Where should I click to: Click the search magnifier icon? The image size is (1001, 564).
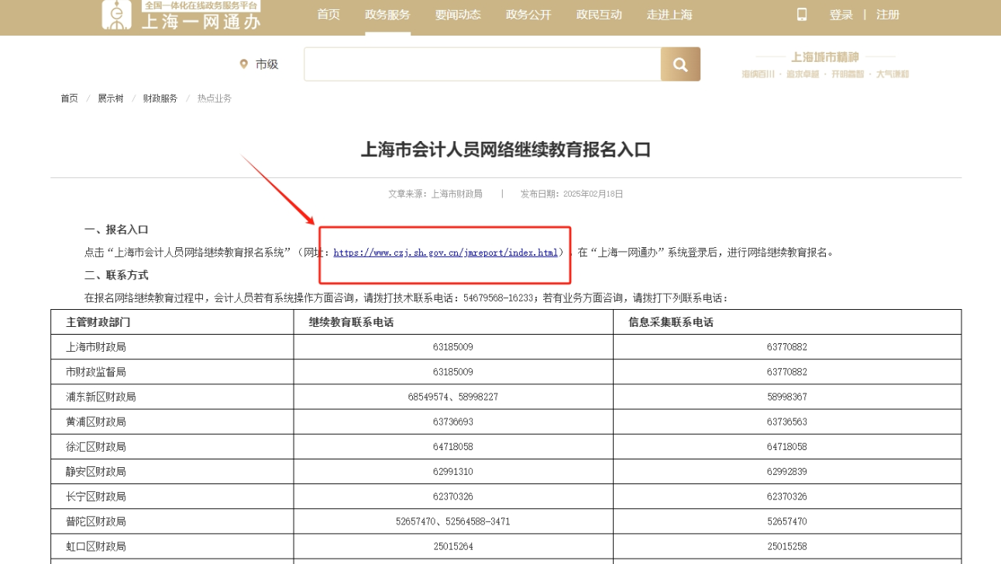(x=679, y=64)
